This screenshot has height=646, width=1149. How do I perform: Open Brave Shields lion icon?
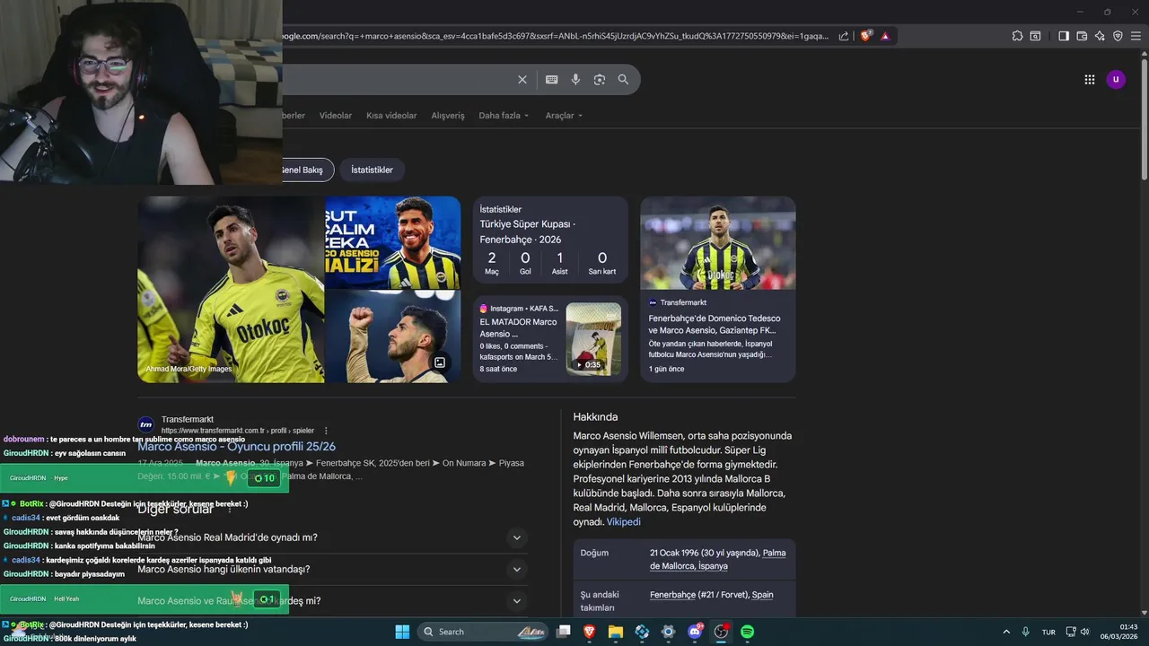point(865,36)
